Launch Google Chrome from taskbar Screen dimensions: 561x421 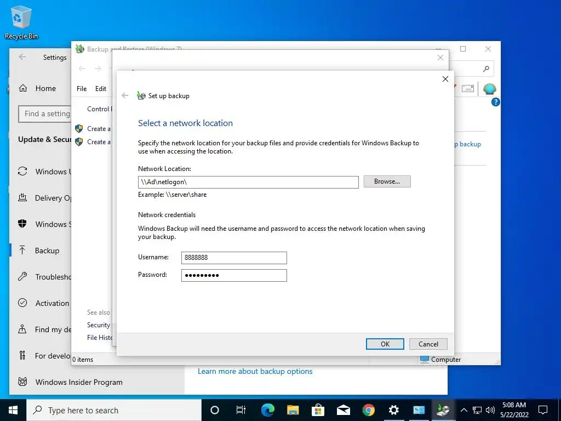coord(369,410)
